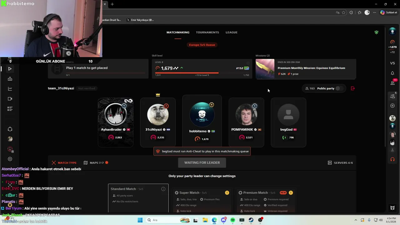Open the feed list icon in left sidebar

10,109
